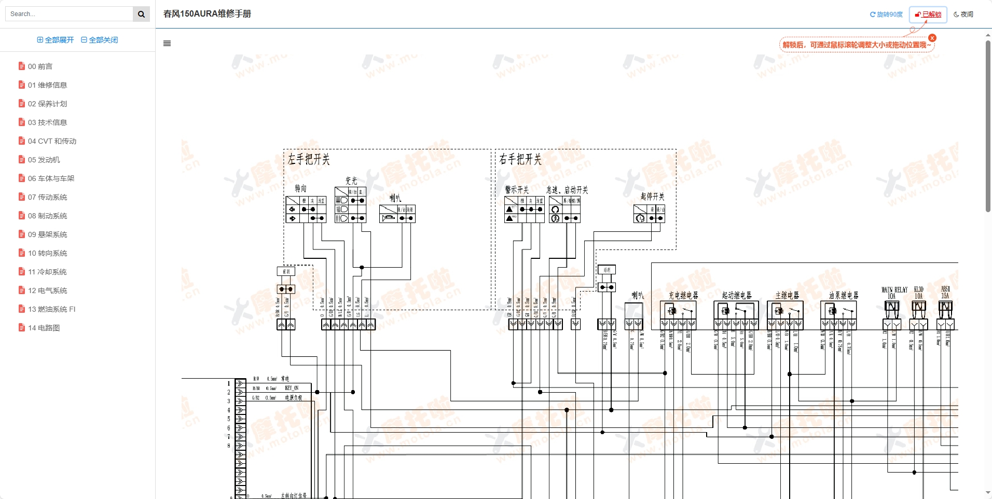Click the 春风150AURA维修手册 title
This screenshot has width=992, height=499.
pyautogui.click(x=207, y=14)
